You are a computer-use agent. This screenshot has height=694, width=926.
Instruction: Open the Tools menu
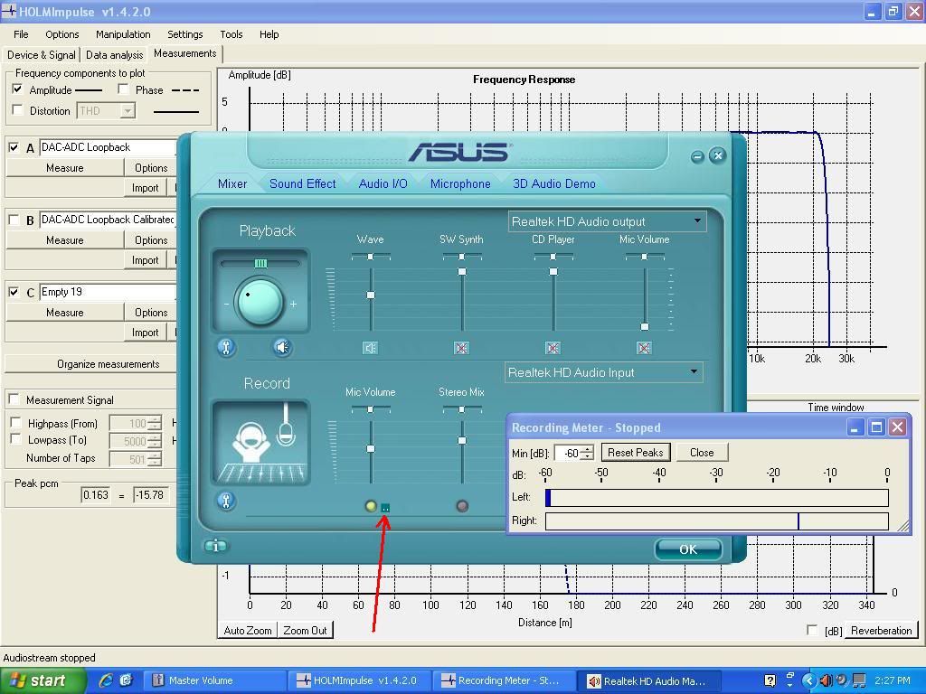click(x=231, y=34)
